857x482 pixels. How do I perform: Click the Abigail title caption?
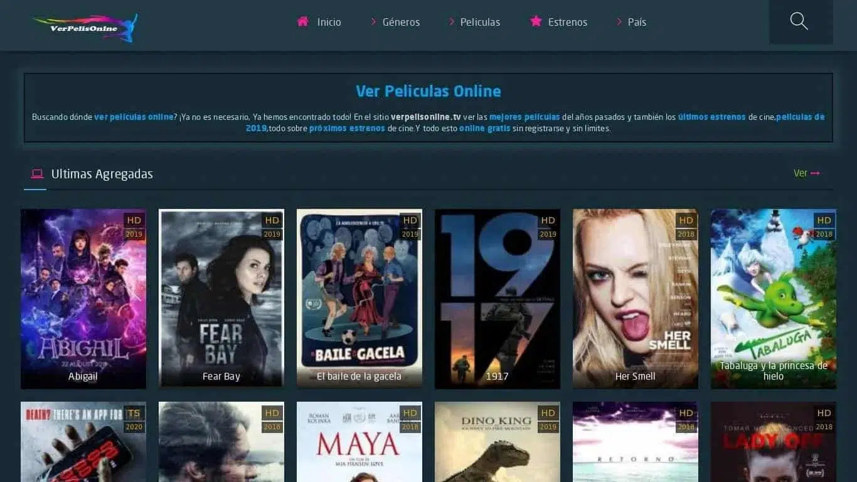(x=83, y=377)
